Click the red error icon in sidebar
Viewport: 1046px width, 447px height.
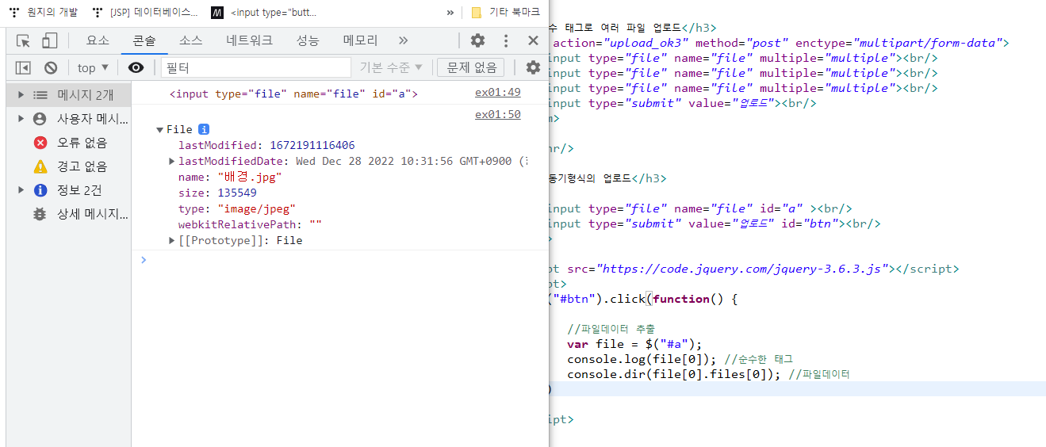(40, 143)
